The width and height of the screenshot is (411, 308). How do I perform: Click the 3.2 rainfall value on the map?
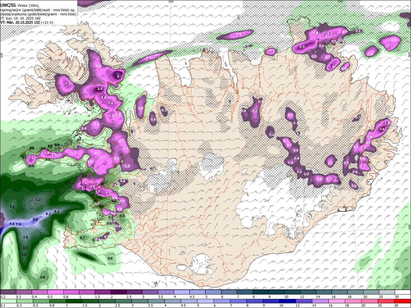click(x=38, y=200)
